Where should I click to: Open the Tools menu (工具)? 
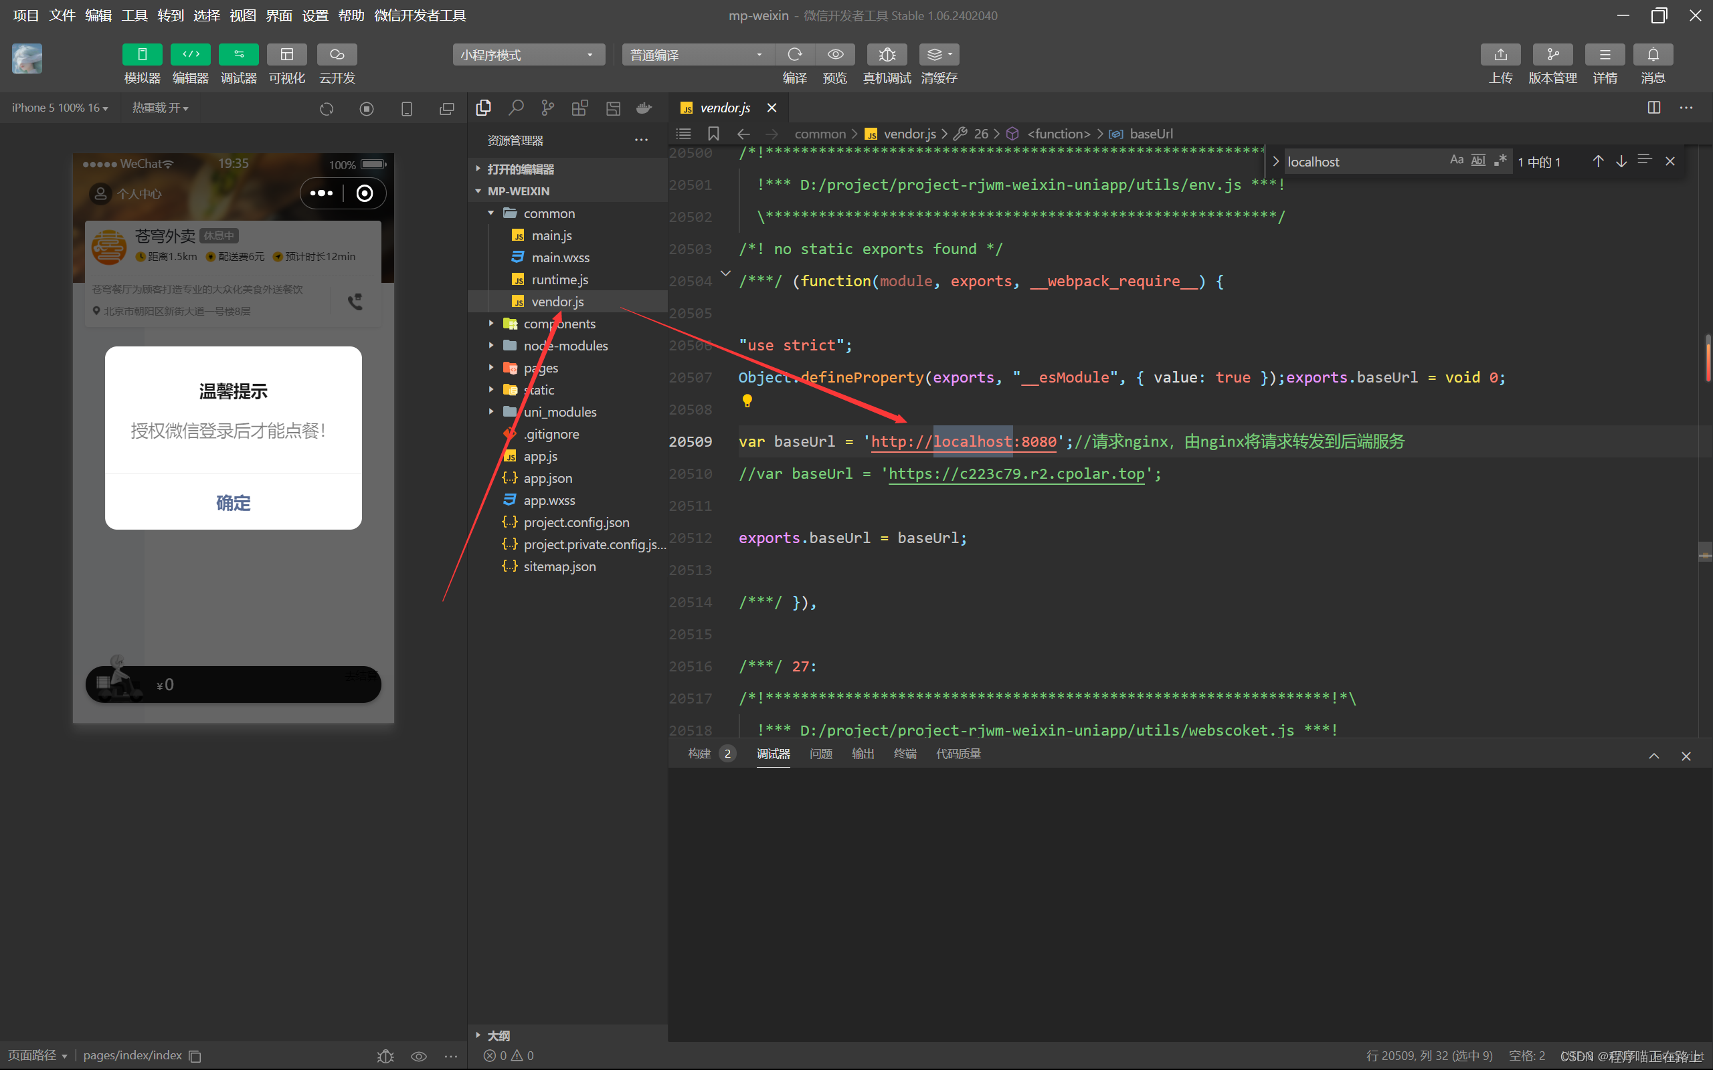coord(134,15)
